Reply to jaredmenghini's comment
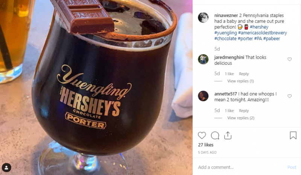Image resolution: width=301 pixels, height=175 pixels. click(x=244, y=74)
